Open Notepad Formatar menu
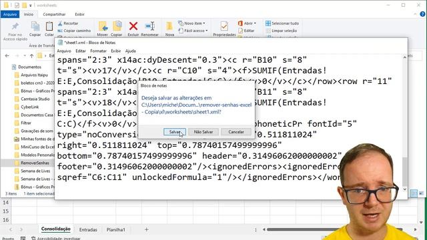This screenshot has width=427, height=240. coord(98,51)
